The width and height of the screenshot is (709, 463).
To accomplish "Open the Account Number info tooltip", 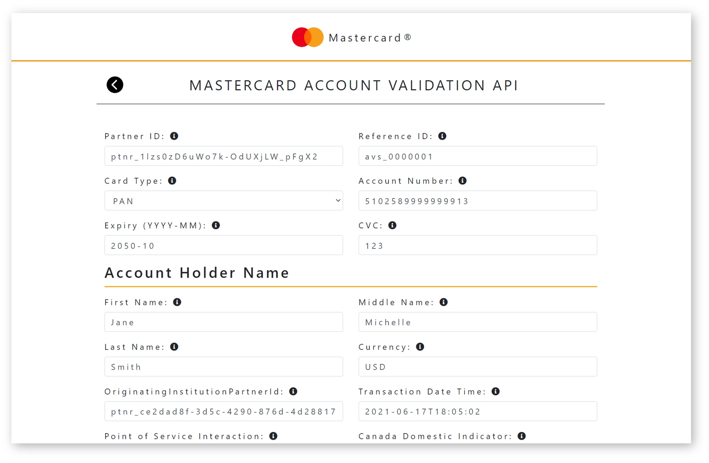I will [x=463, y=181].
